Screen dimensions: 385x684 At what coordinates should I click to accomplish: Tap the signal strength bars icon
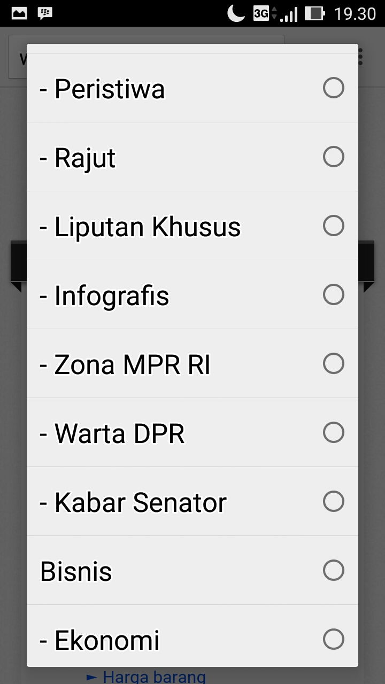[289, 14]
